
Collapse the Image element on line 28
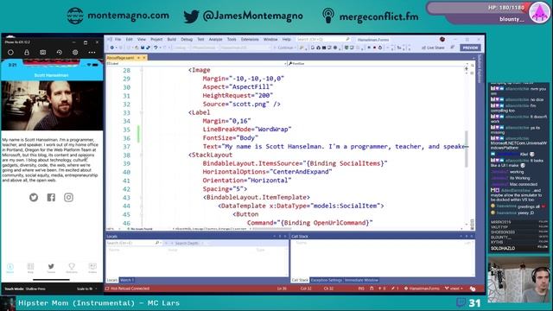pyautogui.click(x=142, y=70)
